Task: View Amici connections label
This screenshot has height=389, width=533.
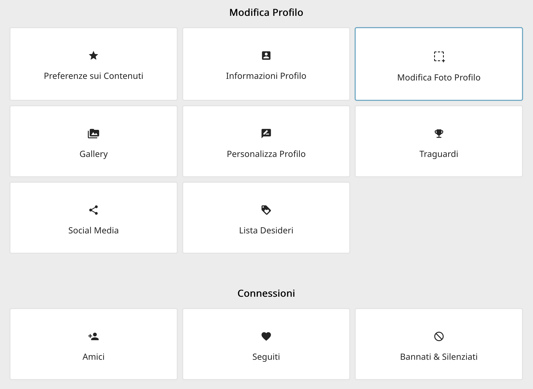Action: pyautogui.click(x=93, y=357)
